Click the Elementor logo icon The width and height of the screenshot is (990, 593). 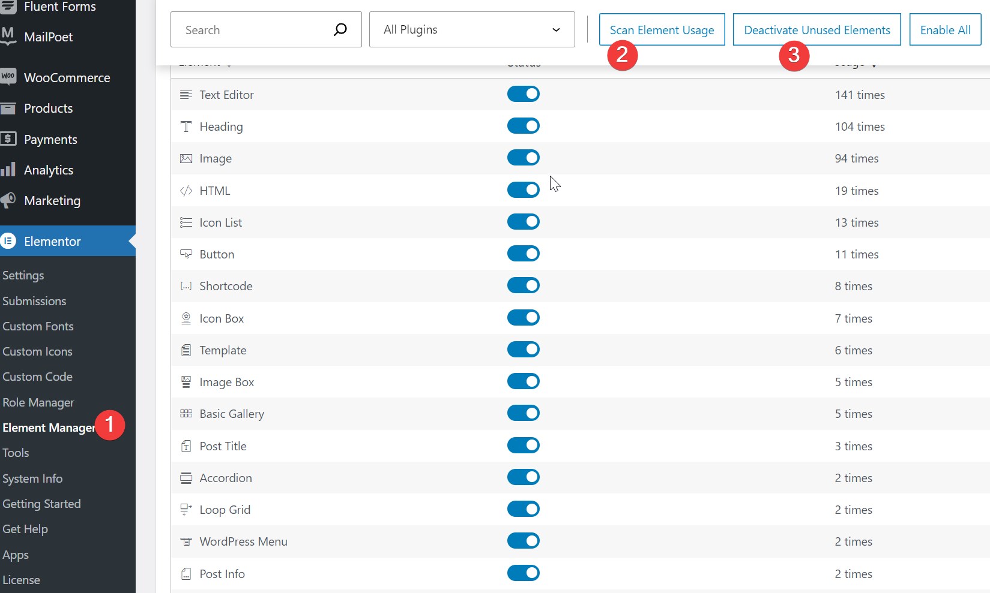click(x=8, y=241)
